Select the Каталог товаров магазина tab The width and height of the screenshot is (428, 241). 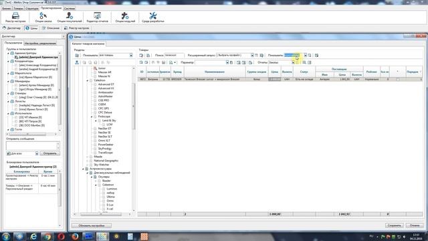[88, 44]
